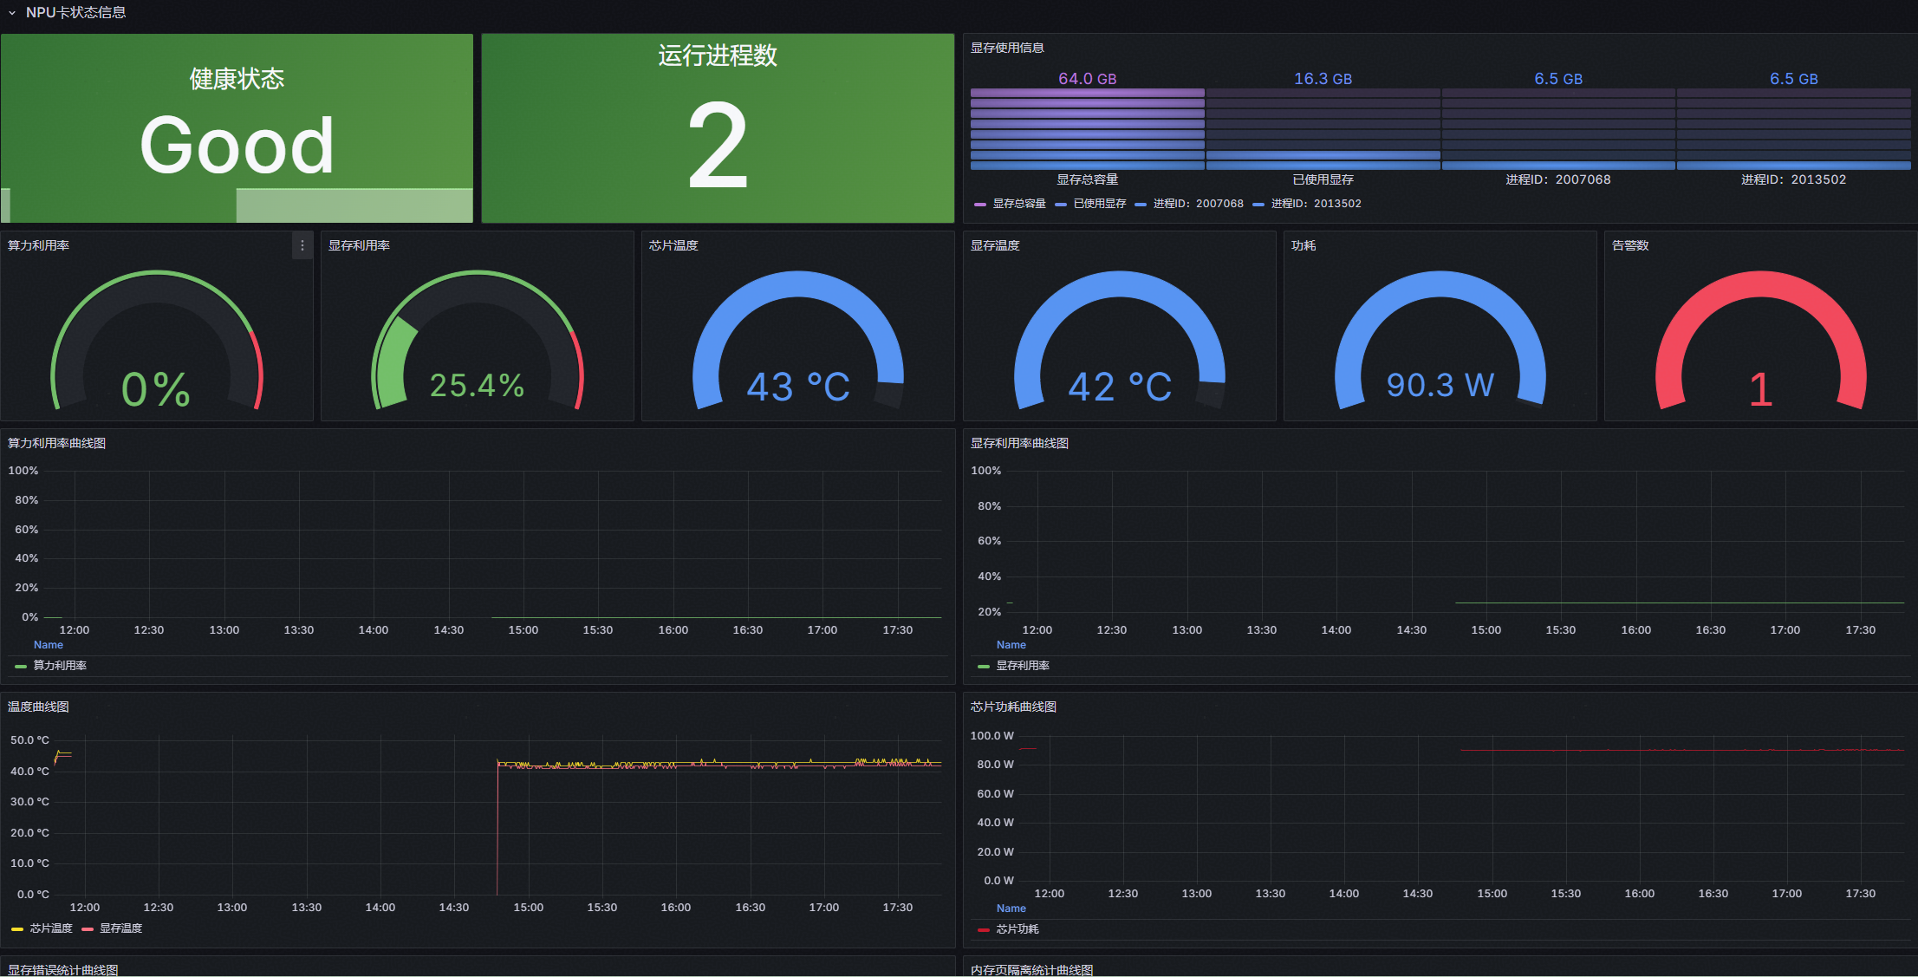Click the 显存错误统计曲线图 panel title

62,969
